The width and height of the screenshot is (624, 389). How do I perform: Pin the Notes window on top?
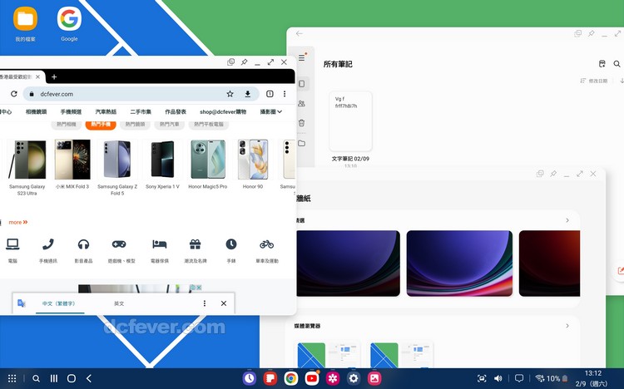[x=592, y=34]
